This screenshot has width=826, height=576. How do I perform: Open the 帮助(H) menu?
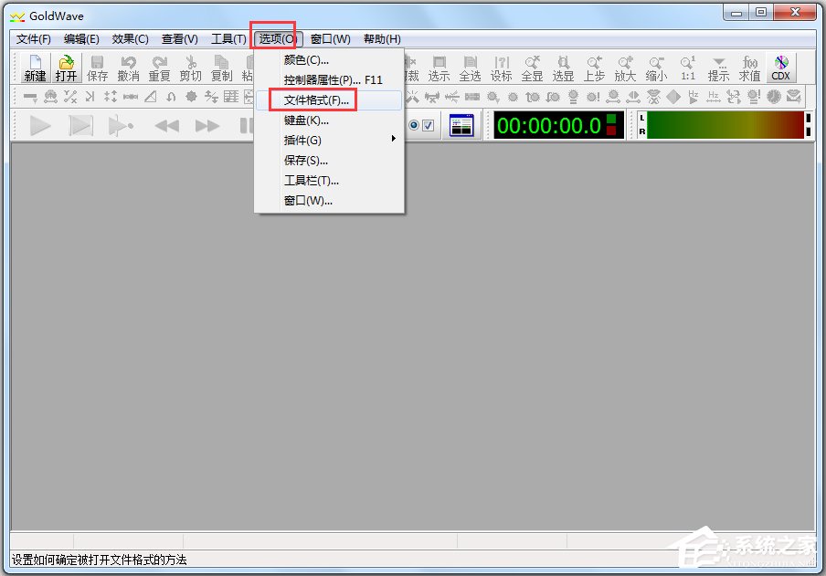point(383,39)
